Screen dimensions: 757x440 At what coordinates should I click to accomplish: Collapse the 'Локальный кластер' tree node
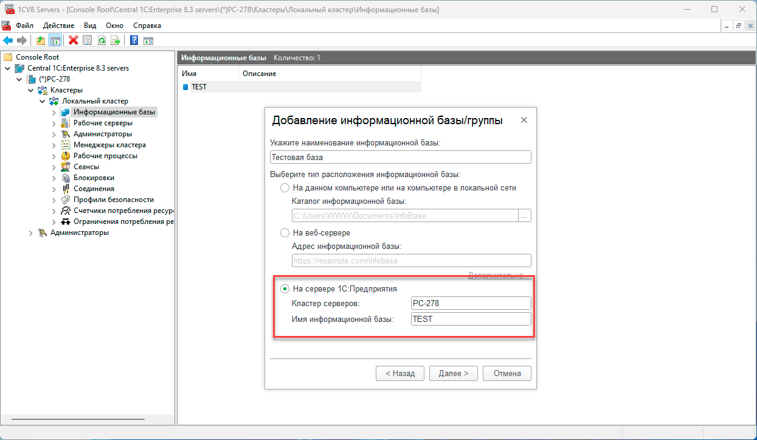tap(42, 101)
